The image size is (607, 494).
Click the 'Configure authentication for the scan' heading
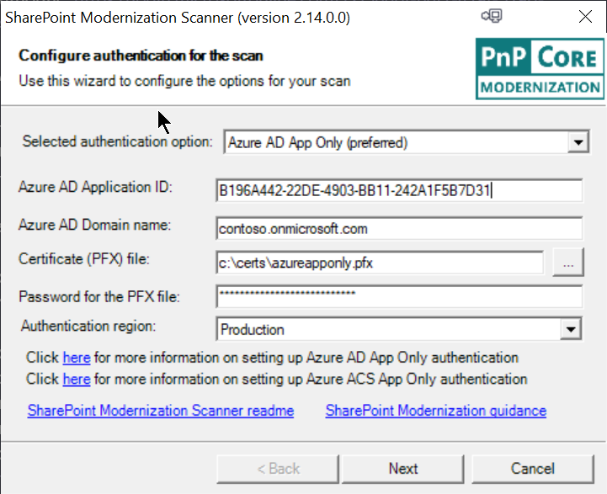tap(141, 56)
